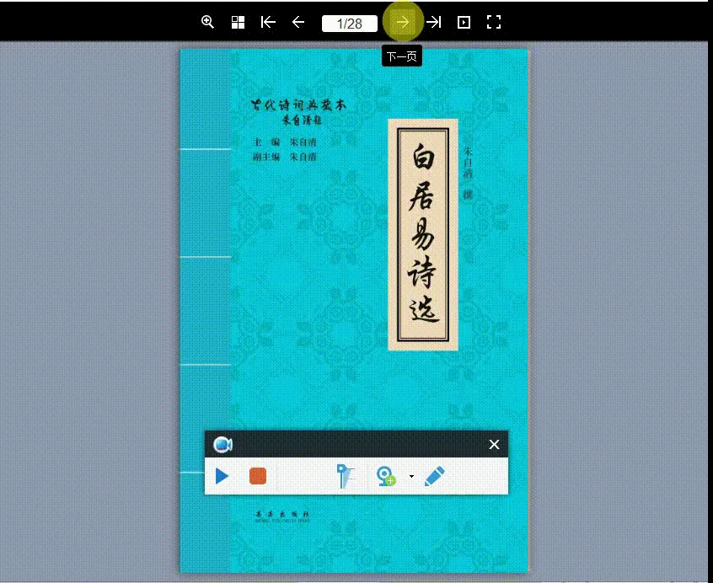Click the 副主编 朱自清 line
Image resolution: width=713 pixels, height=583 pixels.
[x=285, y=157]
